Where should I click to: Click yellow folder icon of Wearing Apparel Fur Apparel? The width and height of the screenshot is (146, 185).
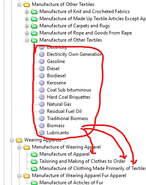click(27, 176)
